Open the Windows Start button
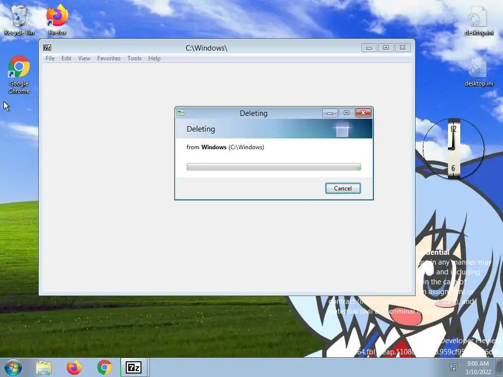The image size is (503, 377). coord(13,367)
